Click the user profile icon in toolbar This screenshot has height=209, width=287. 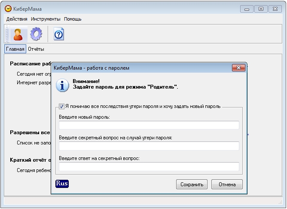18,34
